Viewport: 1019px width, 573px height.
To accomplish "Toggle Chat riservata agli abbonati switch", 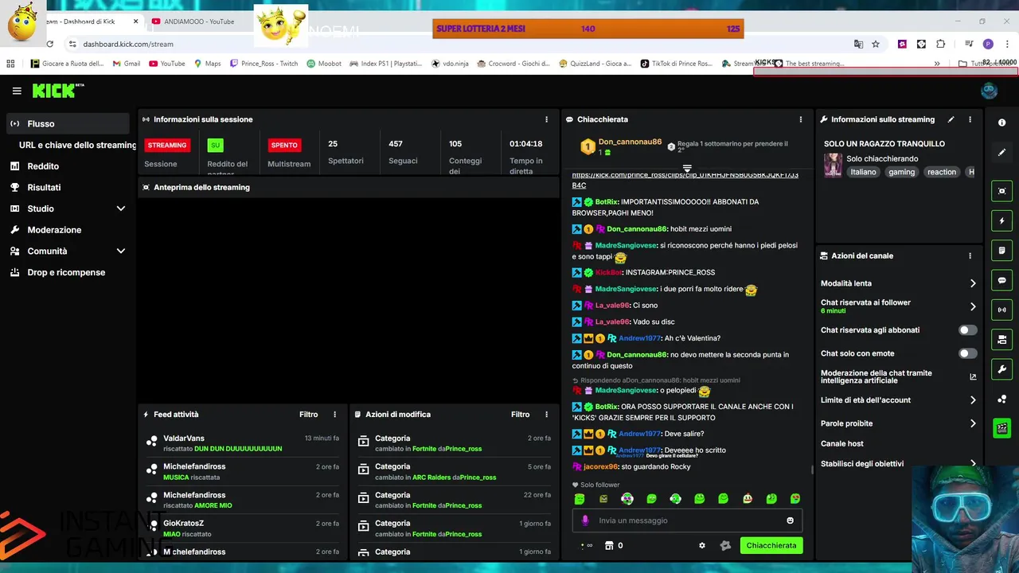I will tap(967, 330).
